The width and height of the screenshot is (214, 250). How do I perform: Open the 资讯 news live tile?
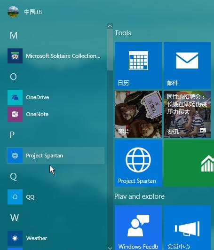187,114
